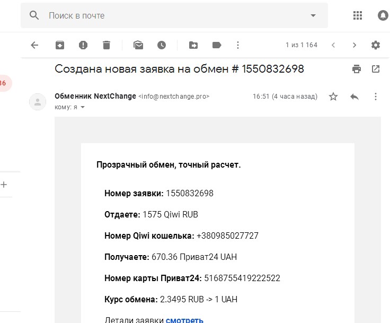
Task: Open the labels tag icon
Action: tap(216, 45)
